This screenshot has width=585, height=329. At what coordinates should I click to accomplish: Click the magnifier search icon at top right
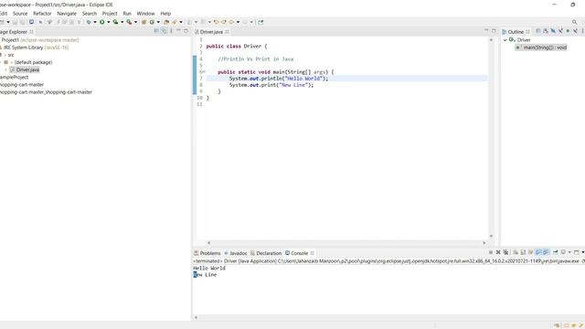coord(574,22)
